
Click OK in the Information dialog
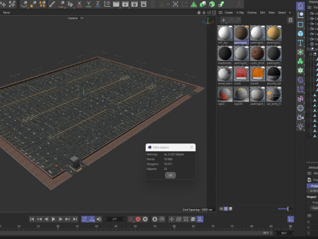coord(170,175)
